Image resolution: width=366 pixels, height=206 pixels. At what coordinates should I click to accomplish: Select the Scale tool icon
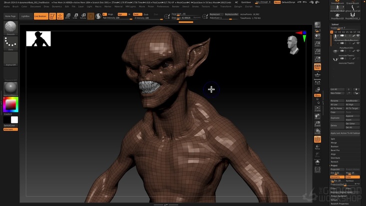click(75, 16)
